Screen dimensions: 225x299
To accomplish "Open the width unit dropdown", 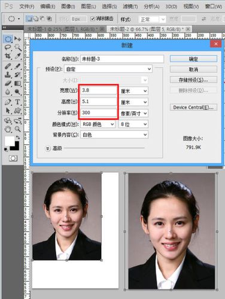I will pos(134,91).
